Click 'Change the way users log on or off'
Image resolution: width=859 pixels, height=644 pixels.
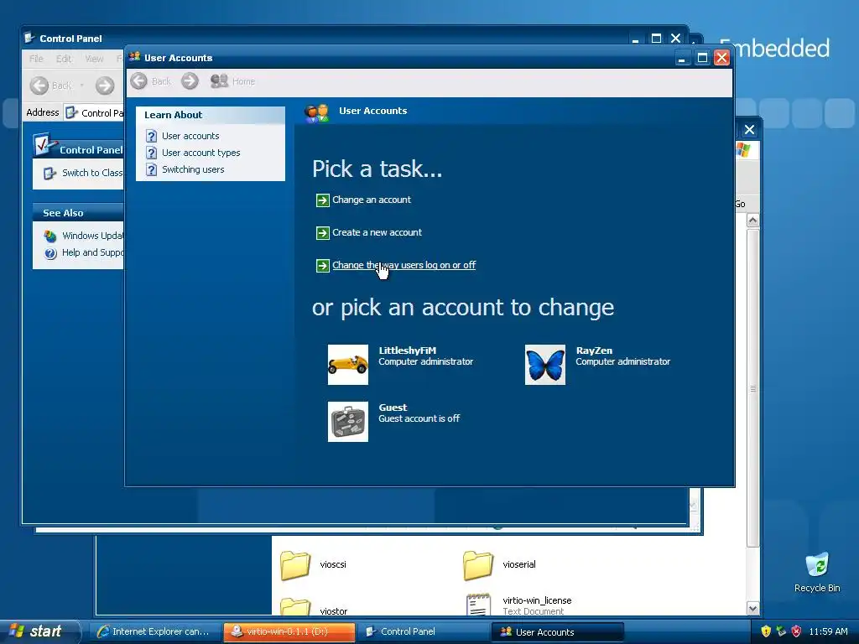(403, 265)
